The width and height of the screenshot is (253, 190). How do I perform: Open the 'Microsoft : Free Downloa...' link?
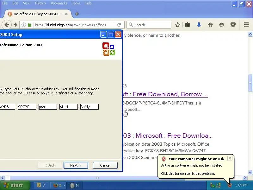(168, 136)
